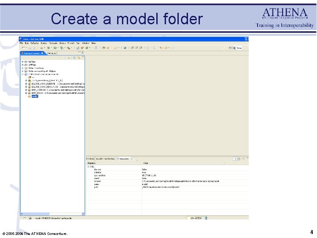Click the Property column header

click(114, 163)
